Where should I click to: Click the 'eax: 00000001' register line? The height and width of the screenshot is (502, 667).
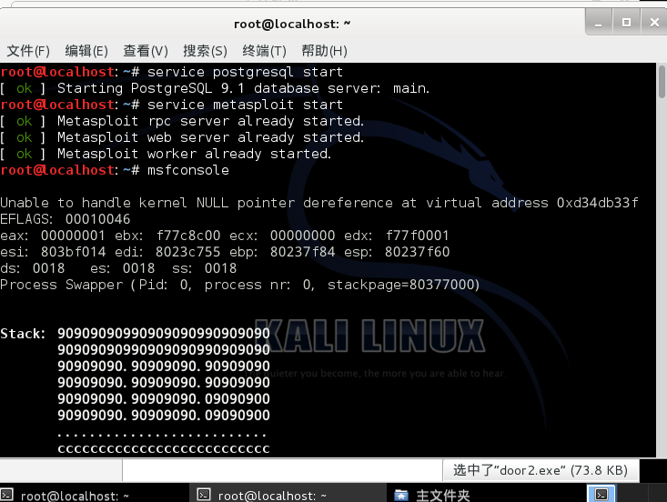(x=225, y=236)
